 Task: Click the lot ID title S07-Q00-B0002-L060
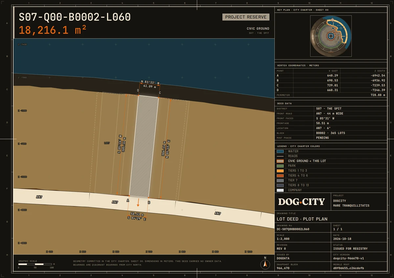coord(75,17)
